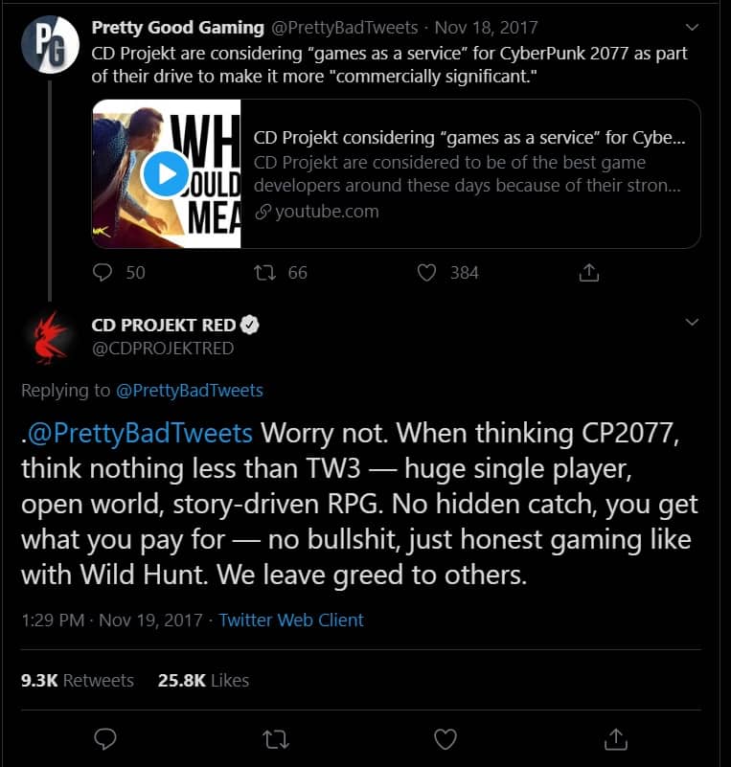This screenshot has width=731, height=767.
Task: Play the embedded YouTube video
Action: (x=166, y=173)
